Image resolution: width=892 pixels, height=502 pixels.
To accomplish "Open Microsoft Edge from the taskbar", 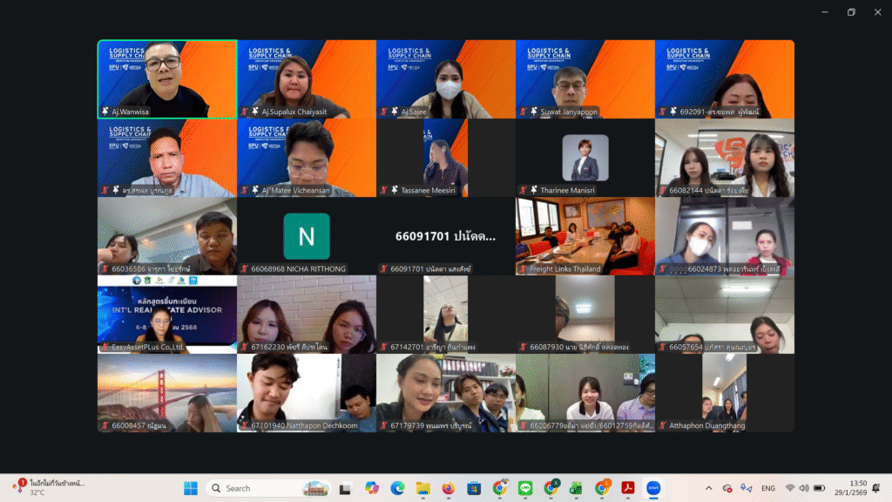I will pos(397,488).
